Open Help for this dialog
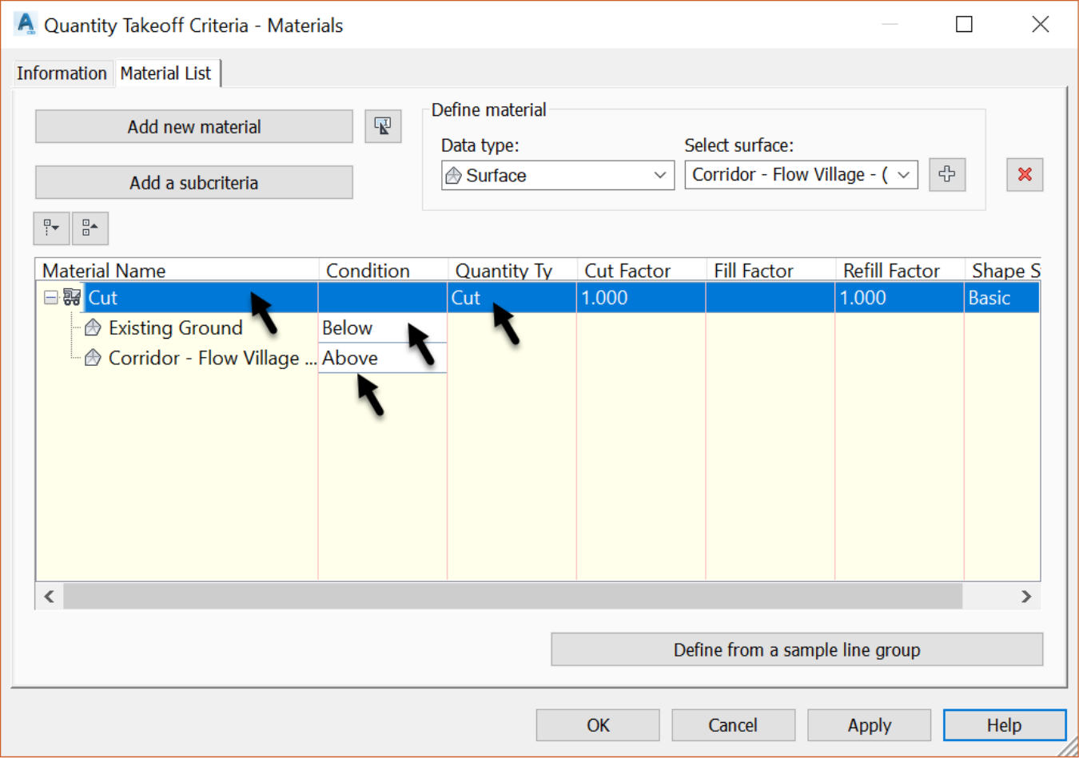1079x758 pixels. tap(1005, 724)
